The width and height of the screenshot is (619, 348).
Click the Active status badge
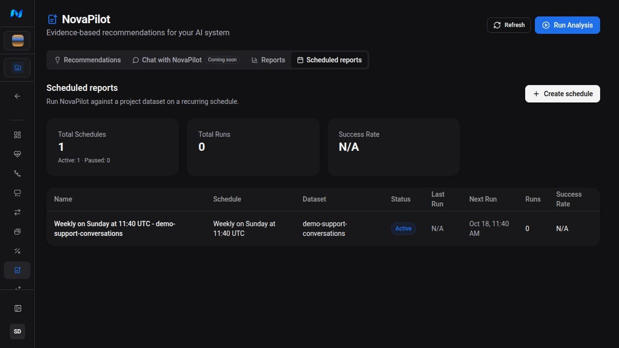[403, 229]
